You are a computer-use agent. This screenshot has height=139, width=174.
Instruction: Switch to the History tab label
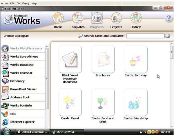click(x=136, y=27)
